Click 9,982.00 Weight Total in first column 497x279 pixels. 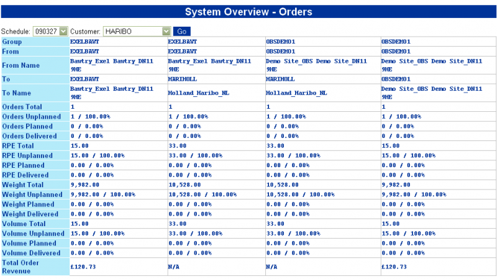click(x=85, y=185)
